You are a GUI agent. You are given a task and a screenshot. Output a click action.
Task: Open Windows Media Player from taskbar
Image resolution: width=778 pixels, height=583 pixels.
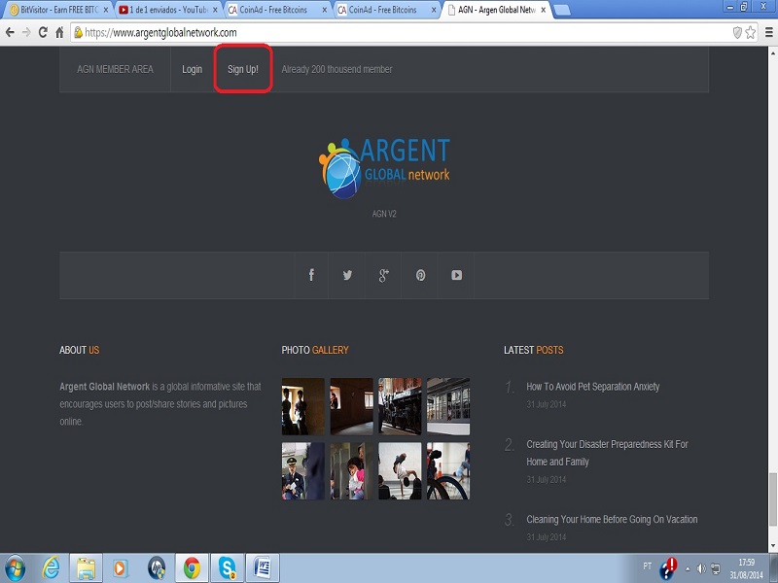click(x=120, y=568)
